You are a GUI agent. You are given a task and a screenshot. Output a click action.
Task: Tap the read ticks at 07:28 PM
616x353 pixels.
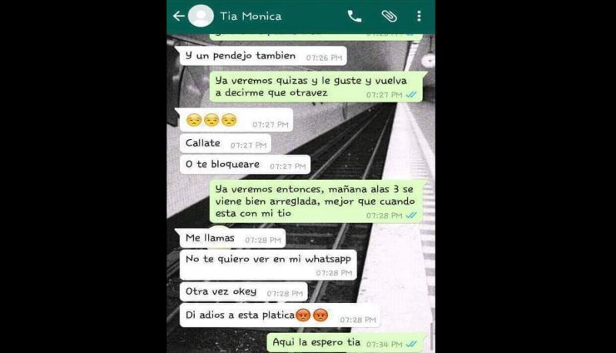(x=411, y=215)
